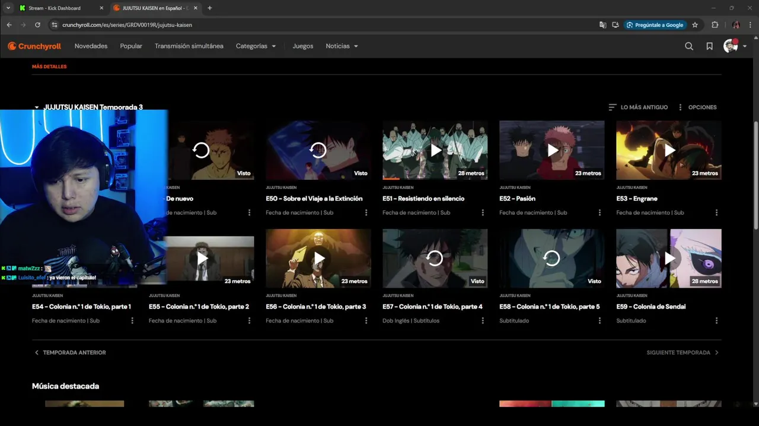The height and width of the screenshot is (426, 759).
Task: Click the translate page icon in address bar
Action: coord(603,25)
